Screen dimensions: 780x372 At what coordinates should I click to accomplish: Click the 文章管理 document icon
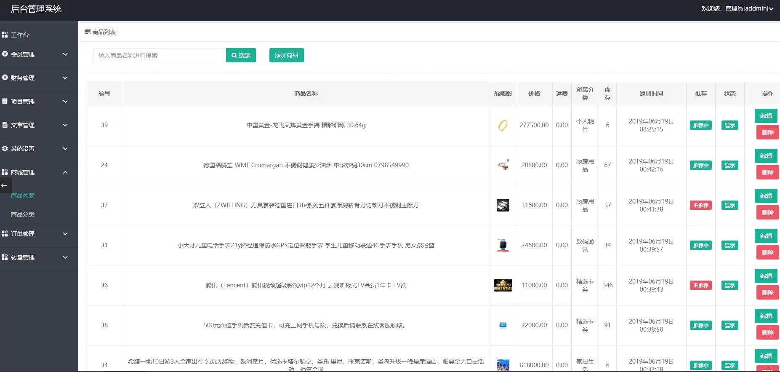tap(5, 125)
